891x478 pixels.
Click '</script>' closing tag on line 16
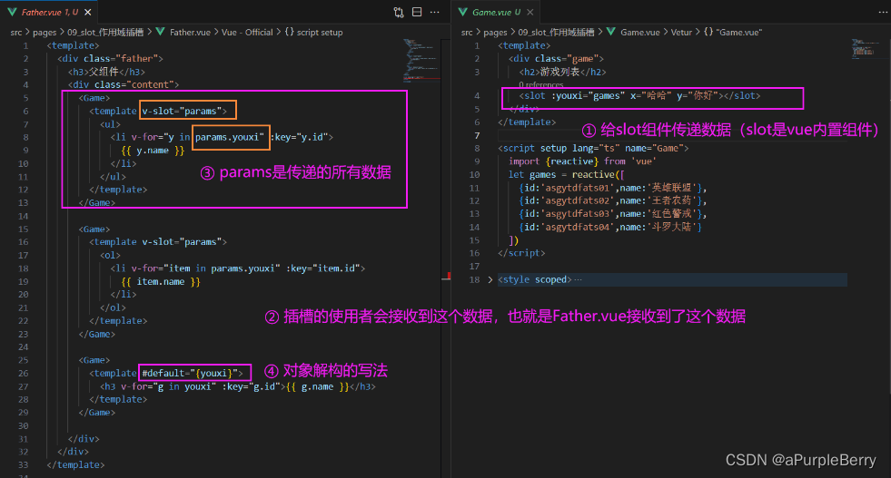click(x=521, y=253)
